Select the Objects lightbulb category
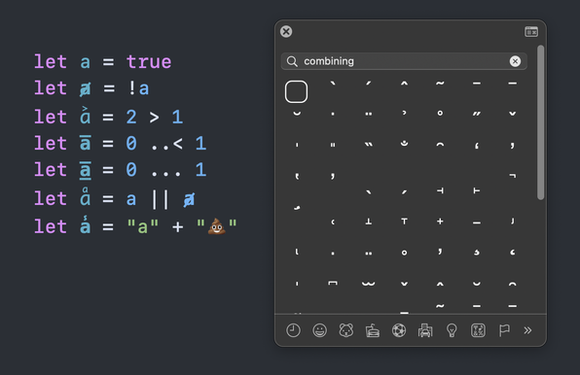This screenshot has width=580, height=375. click(x=452, y=330)
